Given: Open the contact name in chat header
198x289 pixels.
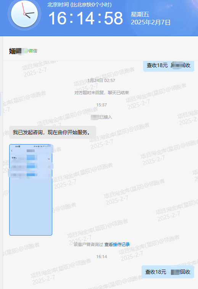Looking at the screenshot, I should tap(18, 51).
